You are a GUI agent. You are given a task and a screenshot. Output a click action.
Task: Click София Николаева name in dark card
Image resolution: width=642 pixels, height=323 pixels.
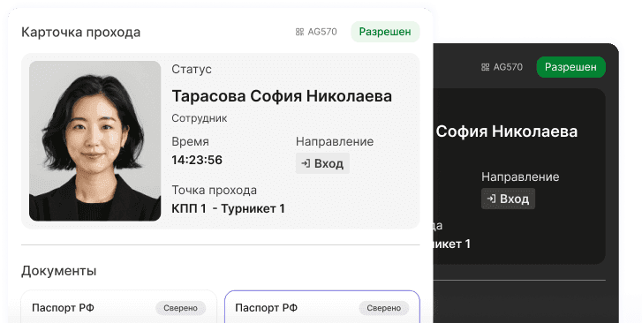click(x=507, y=131)
